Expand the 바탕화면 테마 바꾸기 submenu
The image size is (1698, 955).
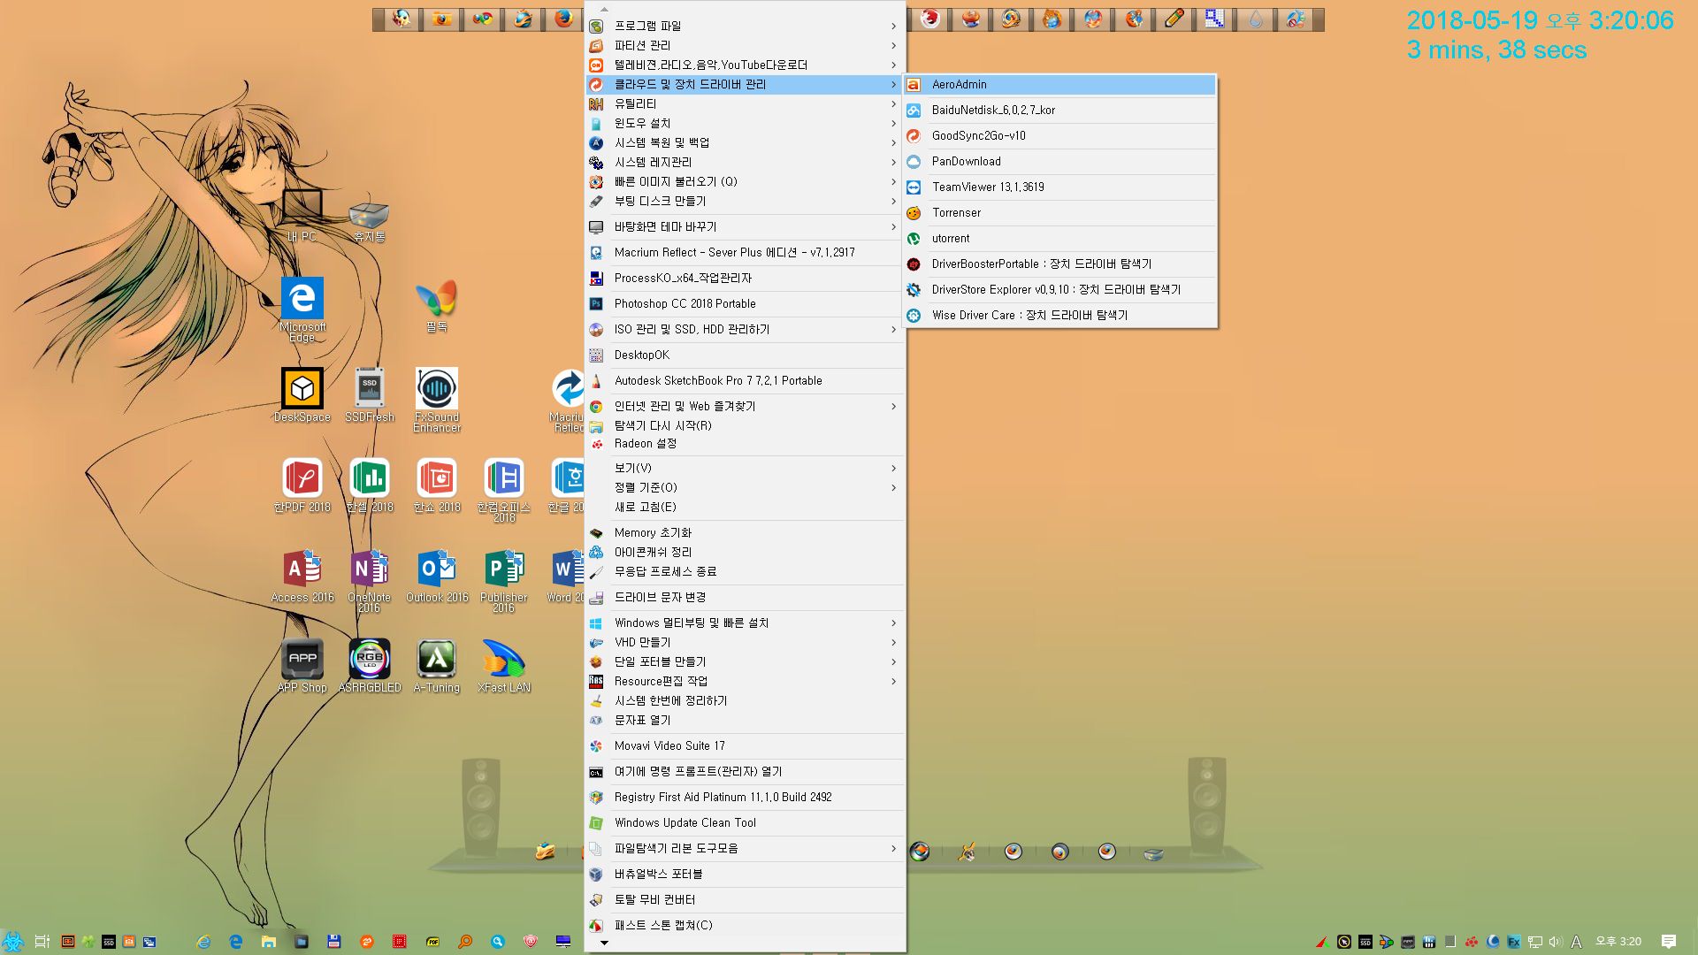tap(745, 226)
